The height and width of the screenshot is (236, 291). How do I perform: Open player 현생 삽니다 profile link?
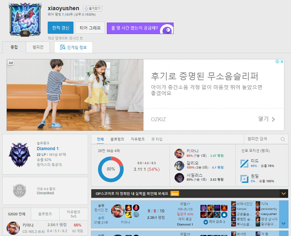coord(269,219)
